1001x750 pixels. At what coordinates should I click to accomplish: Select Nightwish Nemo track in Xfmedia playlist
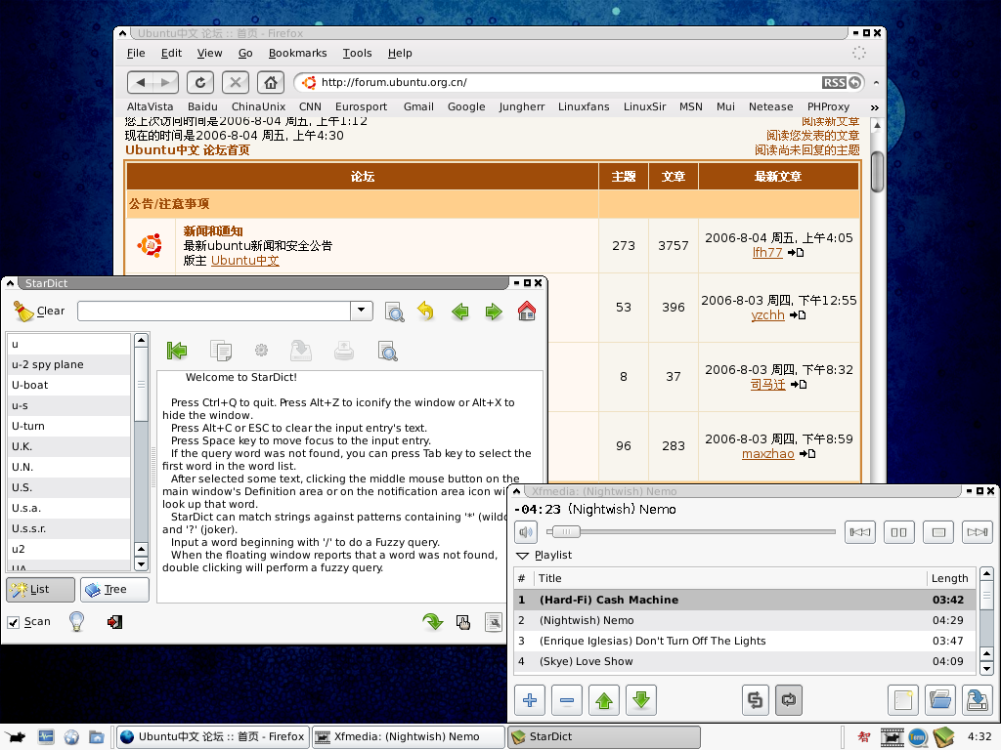pos(744,620)
